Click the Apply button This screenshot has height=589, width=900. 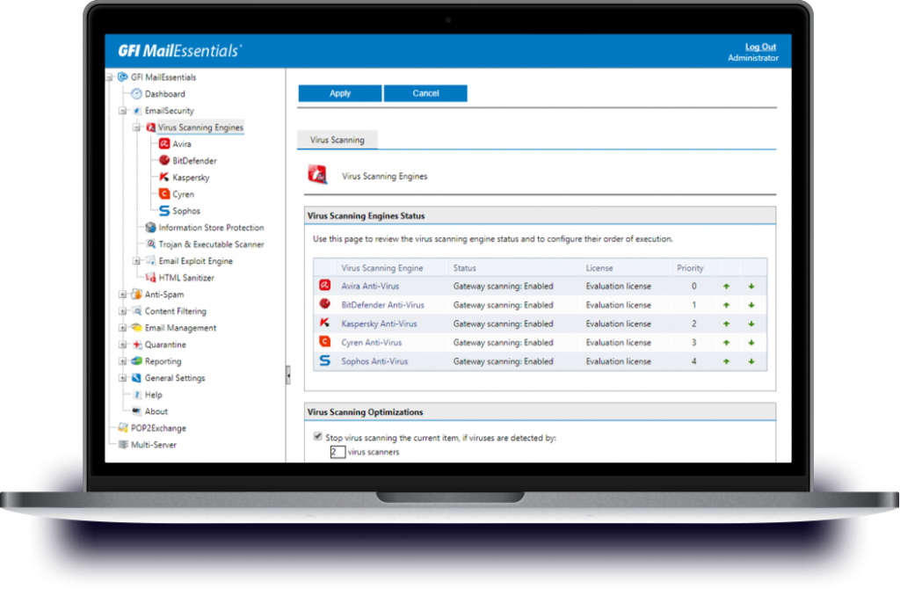(x=339, y=93)
